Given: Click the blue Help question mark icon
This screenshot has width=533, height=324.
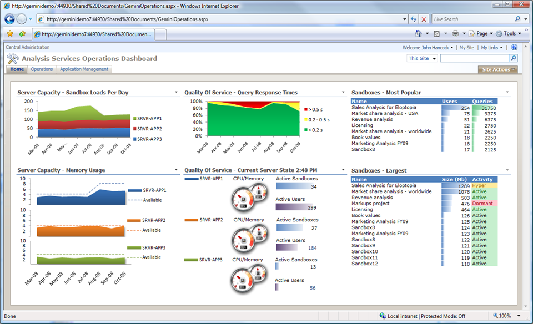Looking at the screenshot, I should point(515,47).
